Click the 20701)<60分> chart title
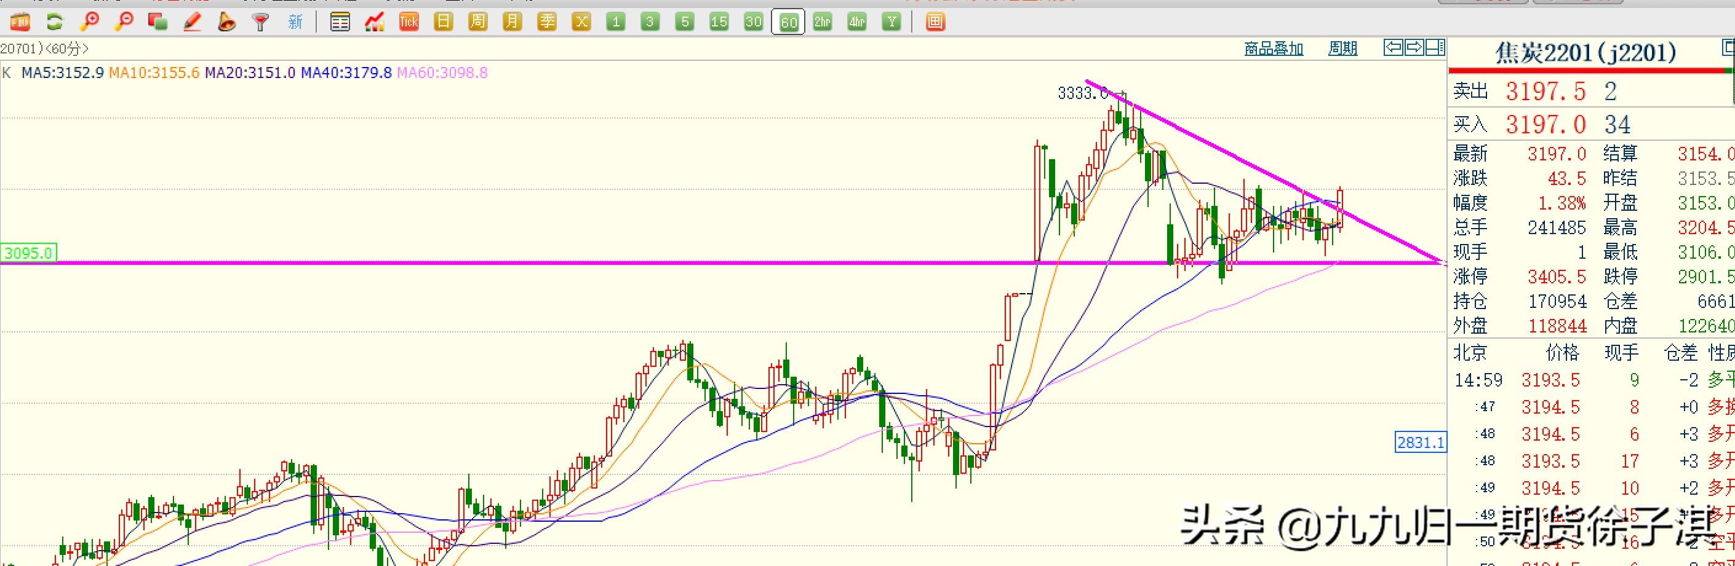 click(44, 49)
